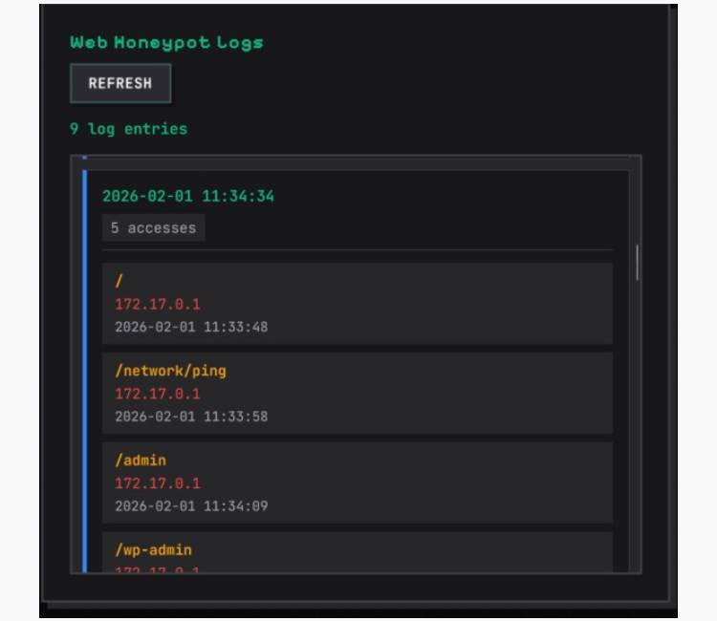The height and width of the screenshot is (621, 717).
Task: Click the log list vertical scrollbar thumb
Action: click(x=637, y=262)
